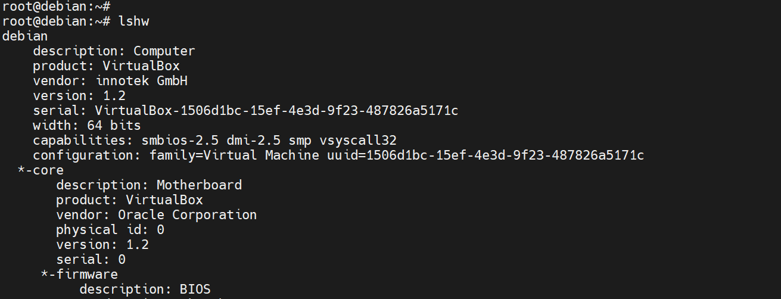Screen dimensions: 781x299
Task: Click the 'physical id: 0' line
Action: click(110, 229)
